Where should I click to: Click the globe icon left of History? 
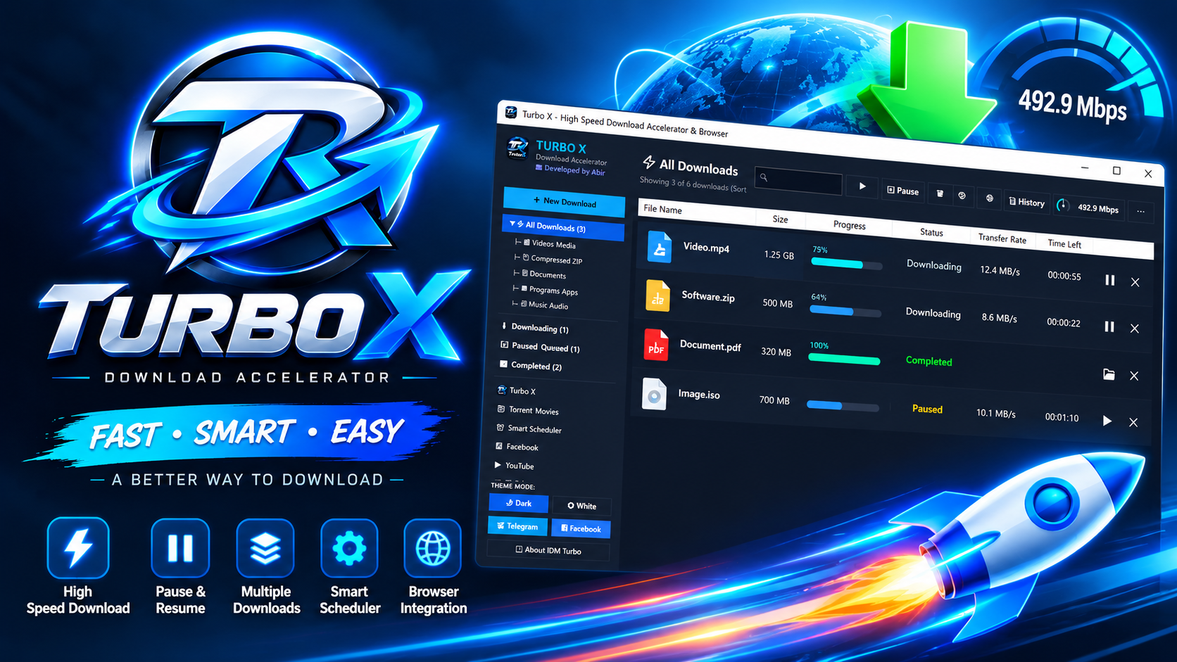click(989, 198)
